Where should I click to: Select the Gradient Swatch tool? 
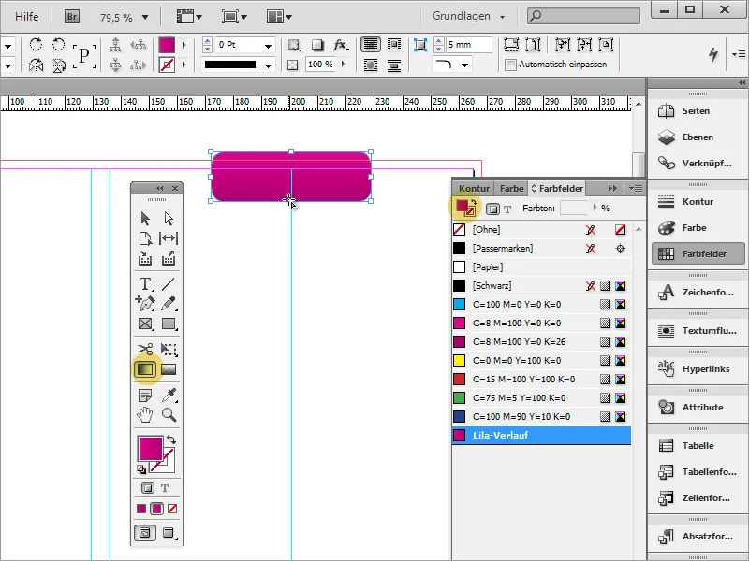tap(145, 369)
